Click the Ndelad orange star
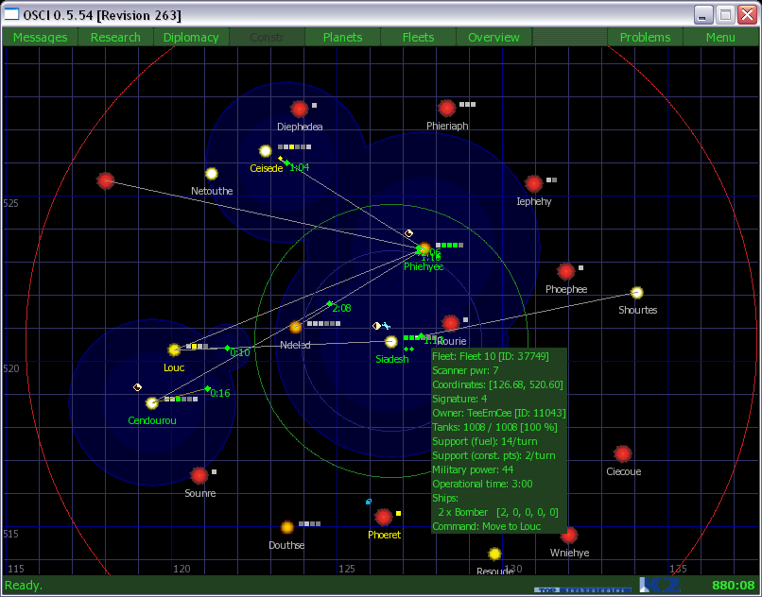Image resolution: width=762 pixels, height=597 pixels. point(295,327)
